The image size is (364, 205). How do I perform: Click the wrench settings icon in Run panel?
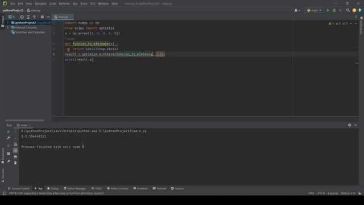[x=9, y=138]
